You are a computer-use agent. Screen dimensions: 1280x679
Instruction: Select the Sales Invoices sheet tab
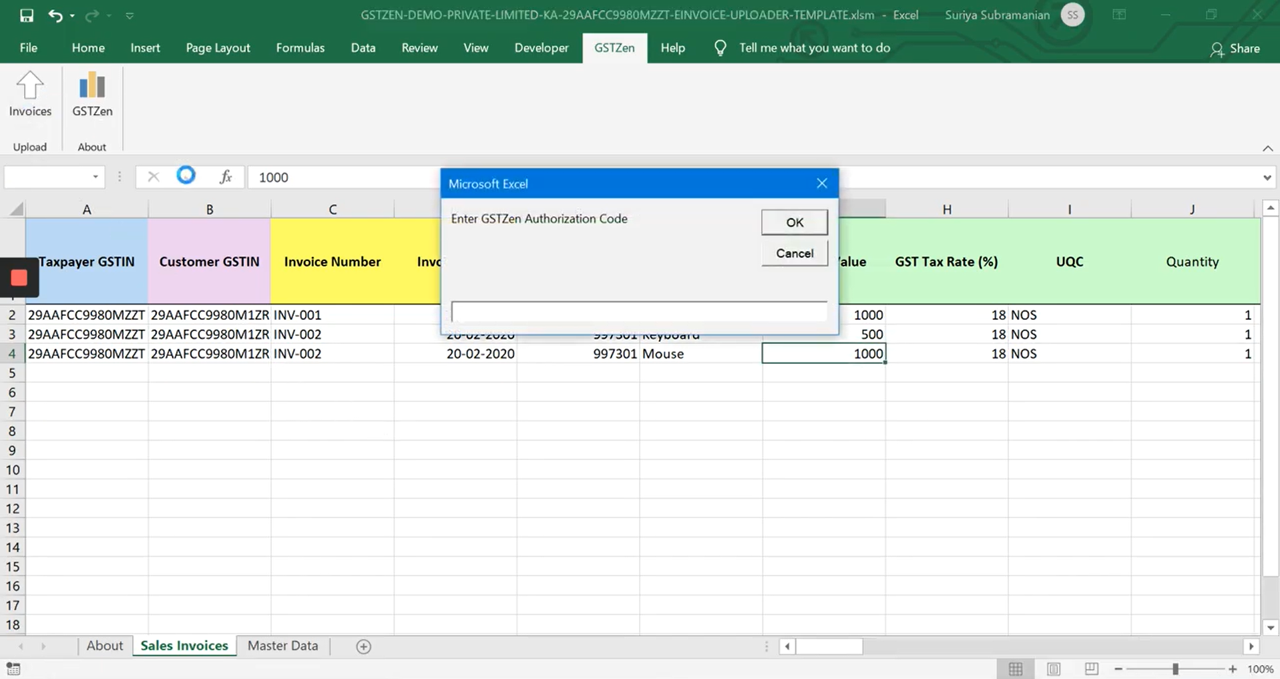tap(184, 646)
